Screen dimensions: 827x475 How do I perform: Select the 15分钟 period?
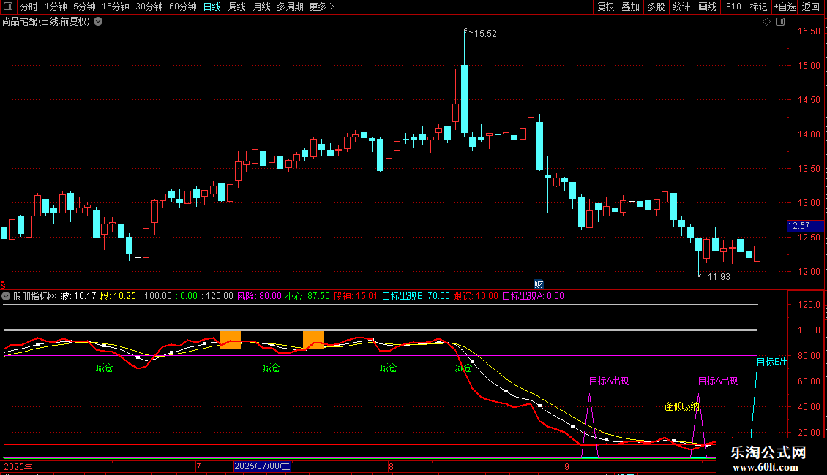[116, 7]
